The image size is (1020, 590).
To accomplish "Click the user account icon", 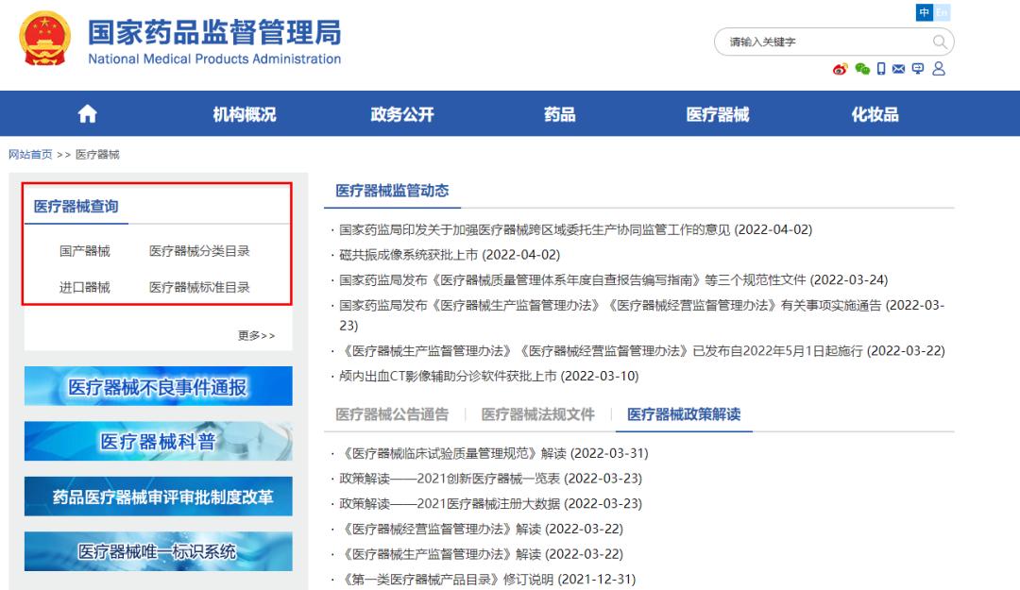I will (939, 68).
